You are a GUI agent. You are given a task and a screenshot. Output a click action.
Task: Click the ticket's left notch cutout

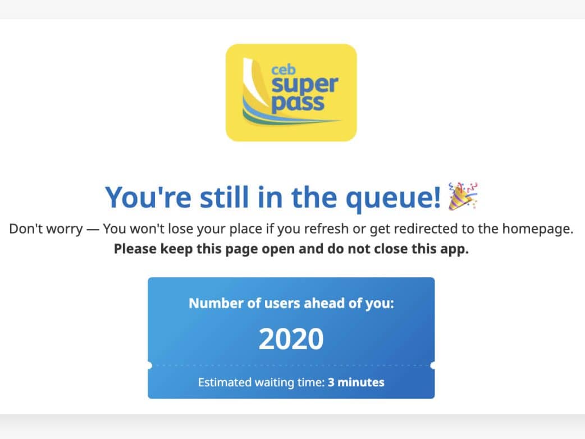click(x=149, y=366)
